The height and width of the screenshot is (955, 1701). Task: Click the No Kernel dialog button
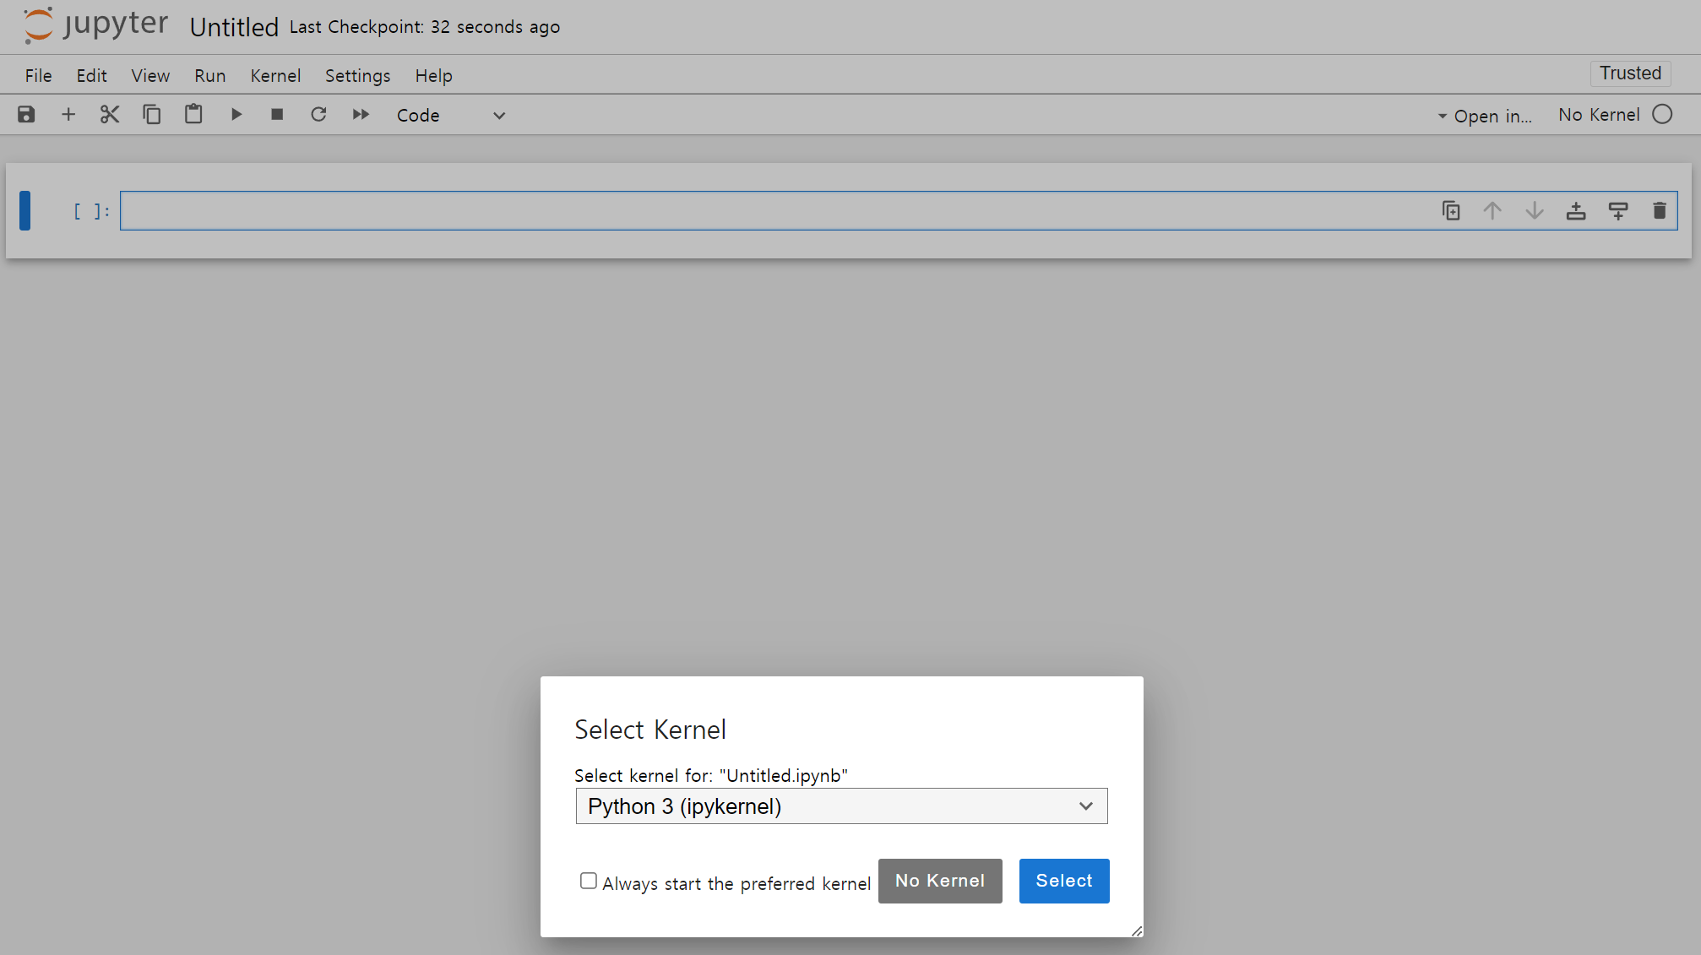939,881
